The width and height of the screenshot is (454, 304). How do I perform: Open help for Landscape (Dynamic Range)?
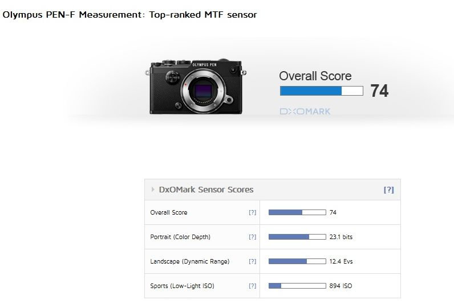coord(252,261)
